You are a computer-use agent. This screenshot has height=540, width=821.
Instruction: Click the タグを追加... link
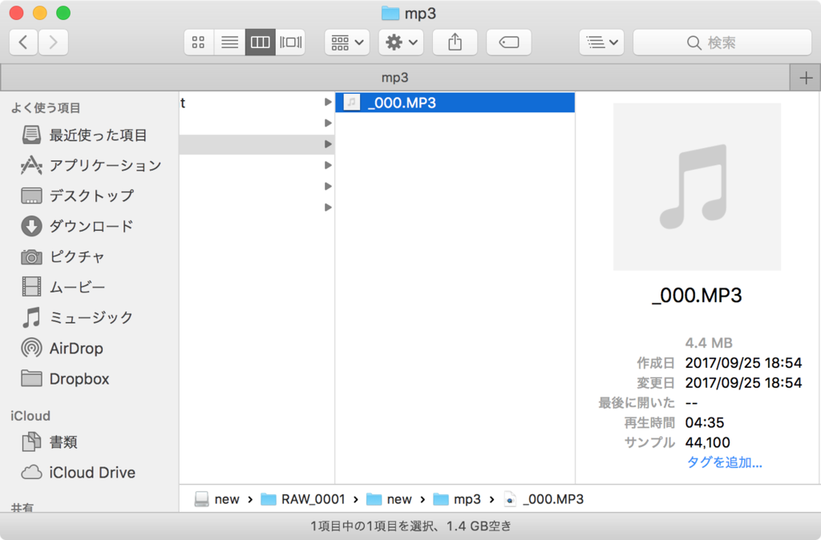coord(724,462)
